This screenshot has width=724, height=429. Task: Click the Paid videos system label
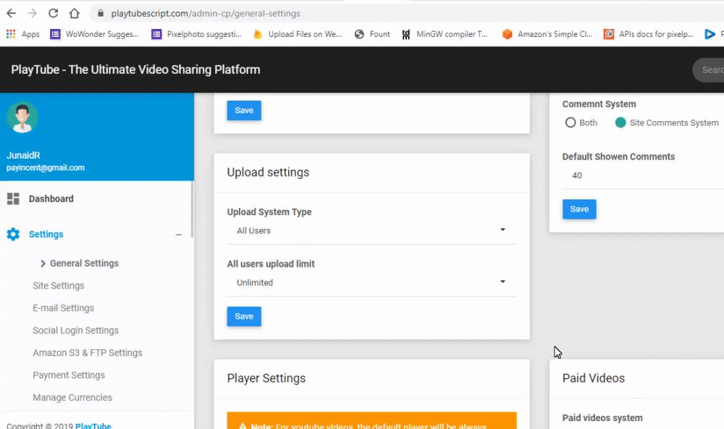pyautogui.click(x=602, y=418)
